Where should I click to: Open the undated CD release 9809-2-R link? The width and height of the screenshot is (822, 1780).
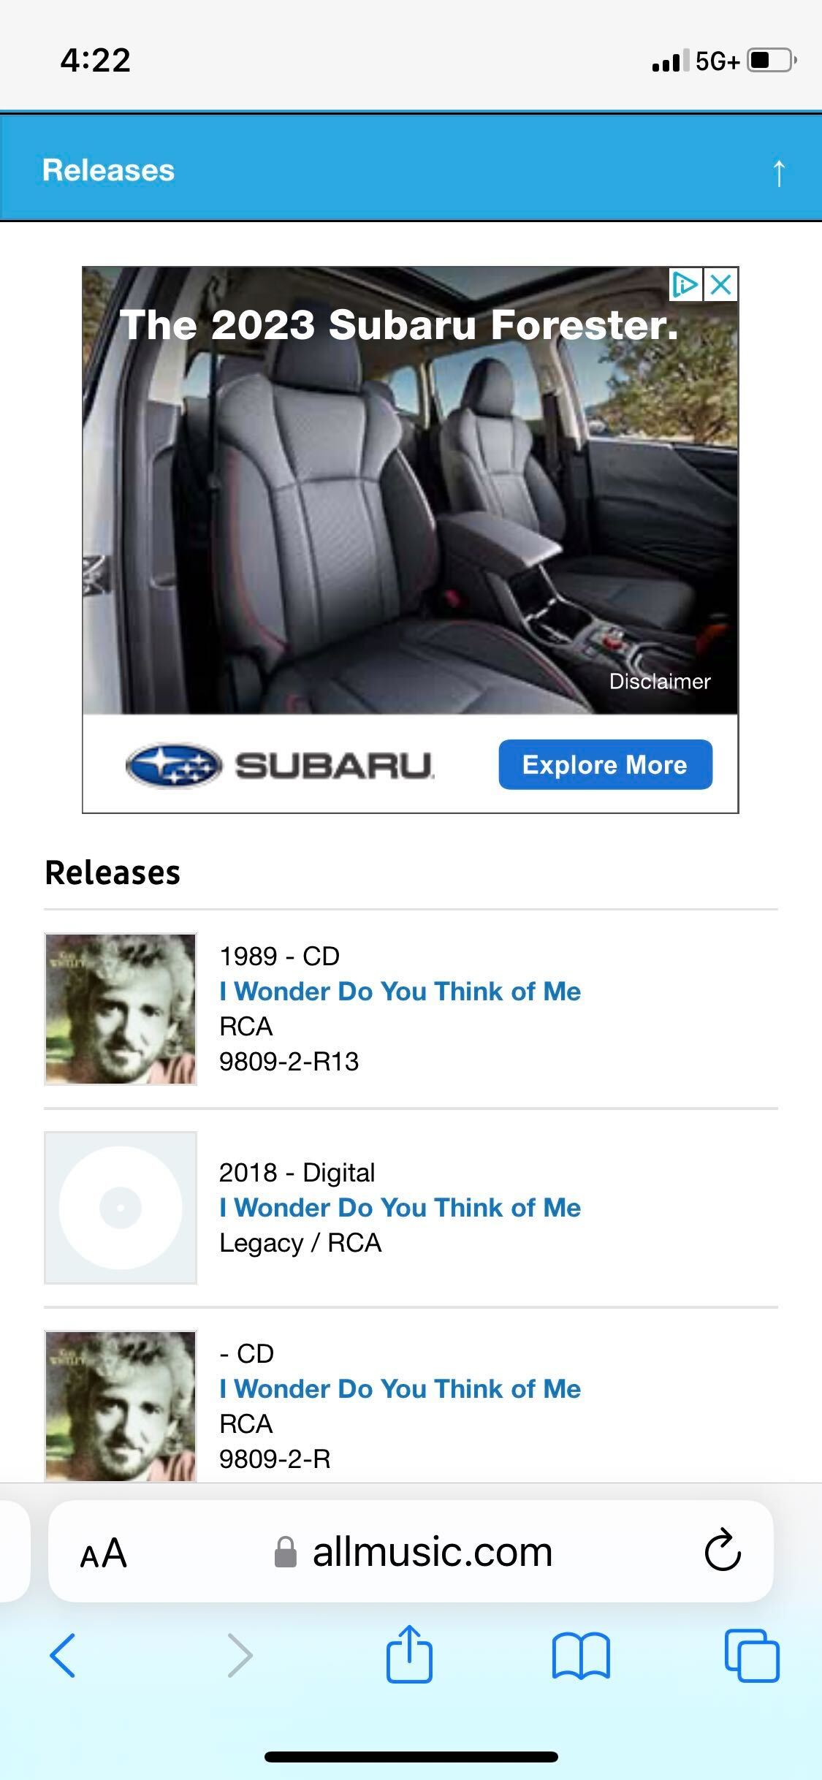400,1388
